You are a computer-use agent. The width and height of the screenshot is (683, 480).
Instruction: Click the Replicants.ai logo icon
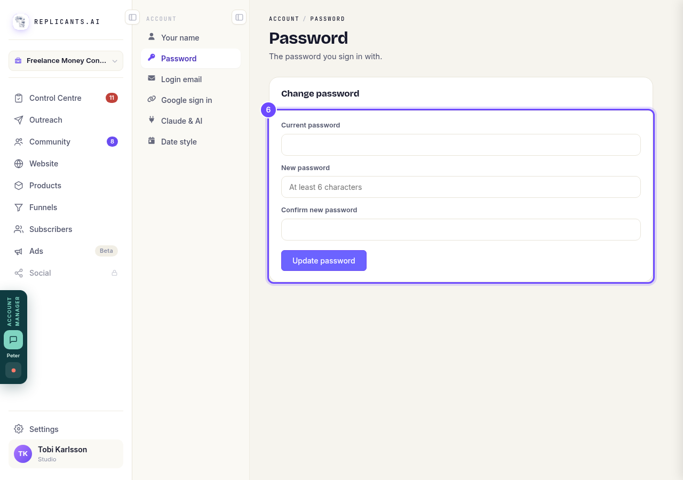[x=21, y=22]
